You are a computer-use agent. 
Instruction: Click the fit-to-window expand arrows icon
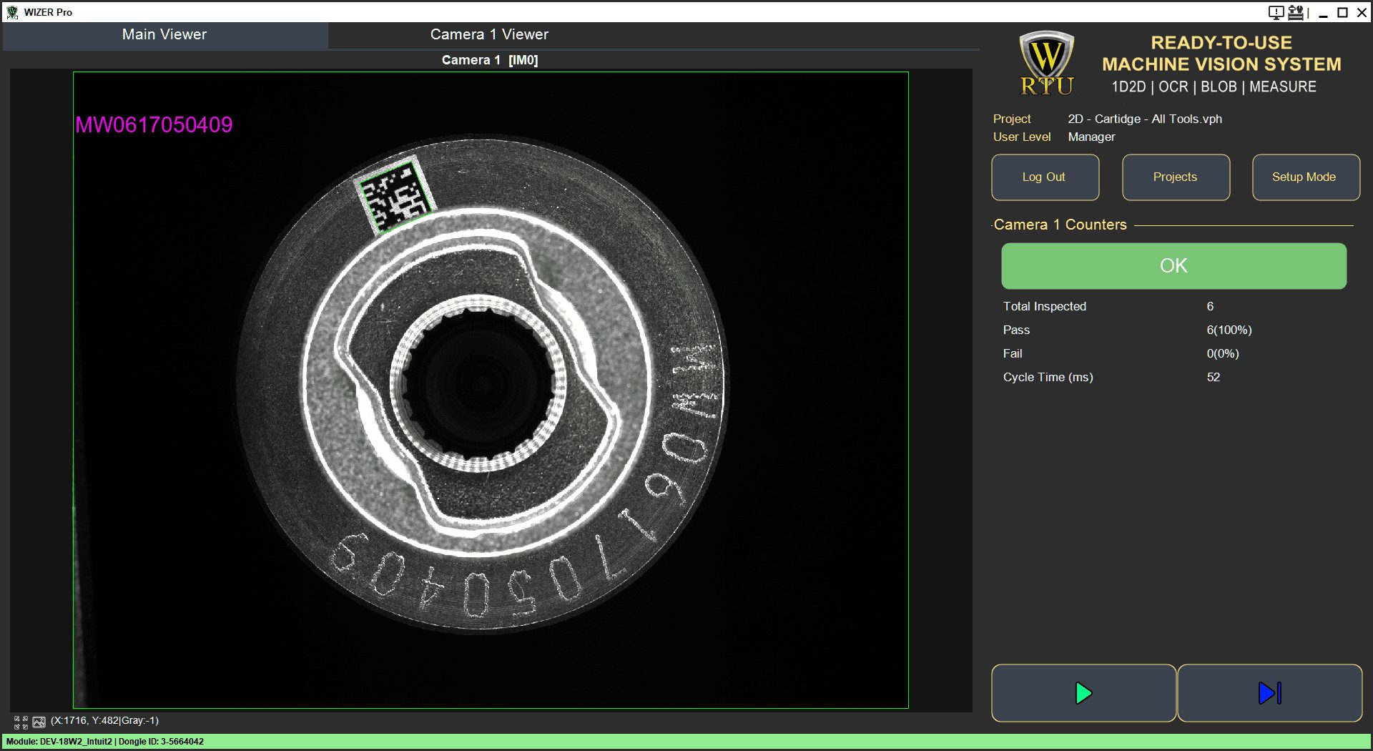pyautogui.click(x=21, y=722)
